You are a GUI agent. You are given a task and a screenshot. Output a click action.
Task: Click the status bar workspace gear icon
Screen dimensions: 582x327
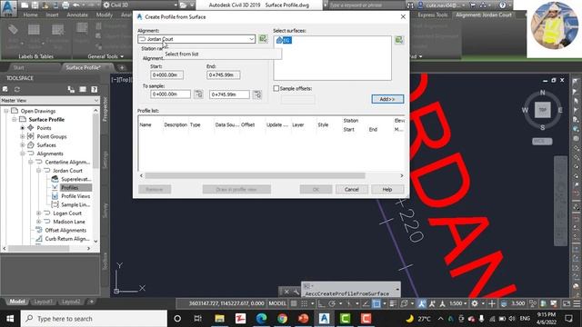[x=475, y=303]
